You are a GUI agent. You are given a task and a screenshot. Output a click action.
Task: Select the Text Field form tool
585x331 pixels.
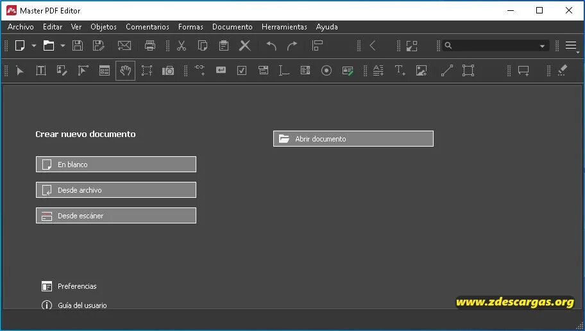(x=284, y=70)
